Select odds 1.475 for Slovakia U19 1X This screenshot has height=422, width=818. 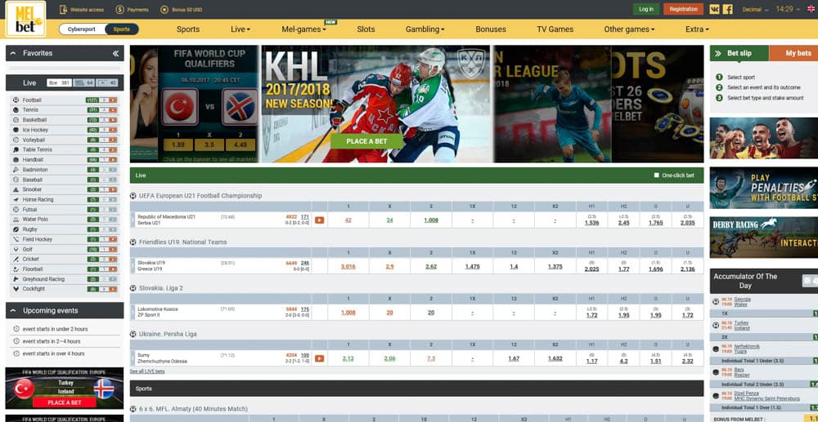click(472, 266)
